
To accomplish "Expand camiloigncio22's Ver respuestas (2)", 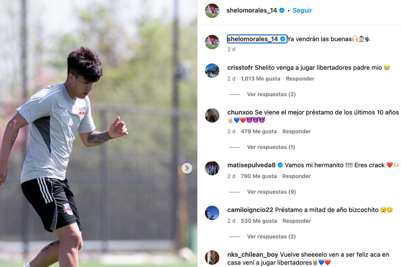I will 271,237.
